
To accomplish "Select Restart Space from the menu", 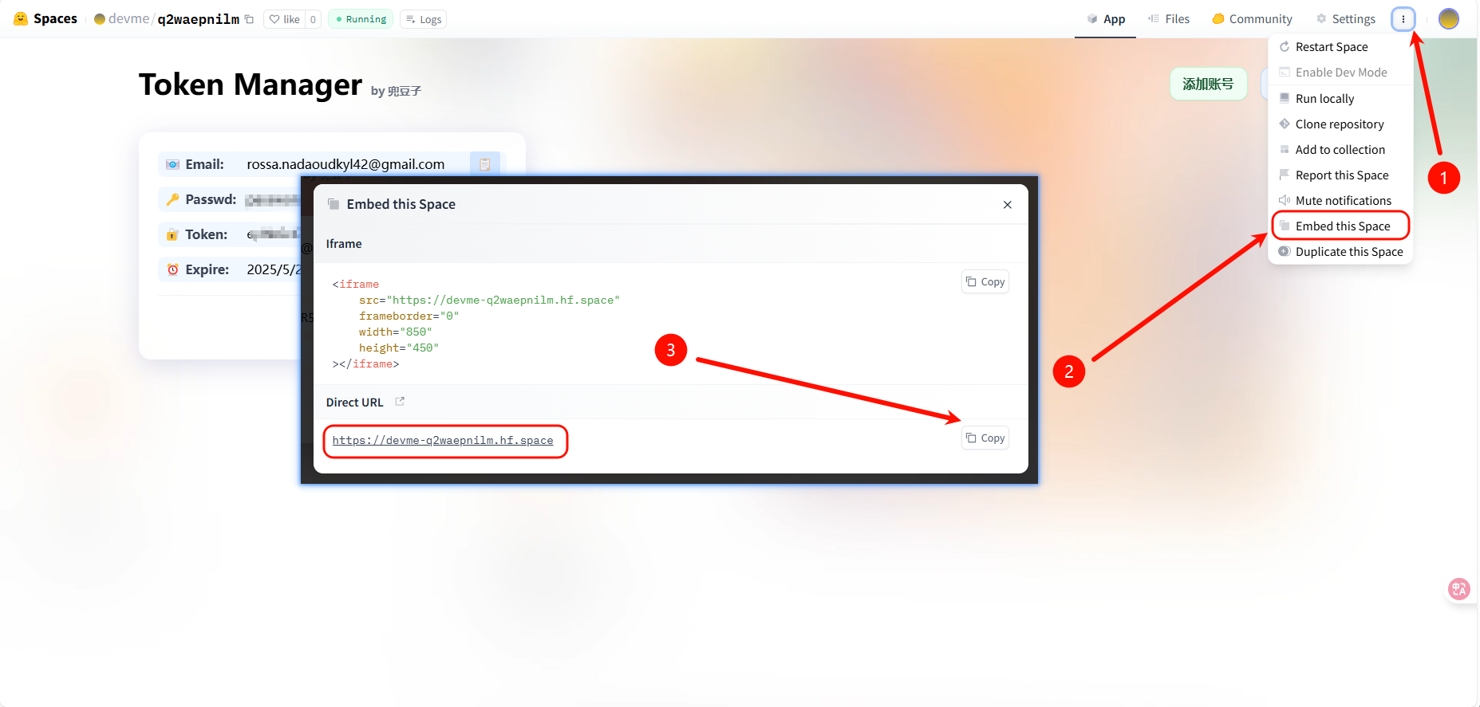I will 1340,47.
